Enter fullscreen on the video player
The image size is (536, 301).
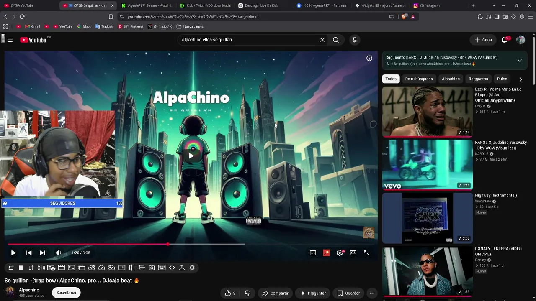click(x=366, y=253)
